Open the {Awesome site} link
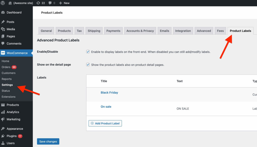257x147 pixels. (23, 3)
